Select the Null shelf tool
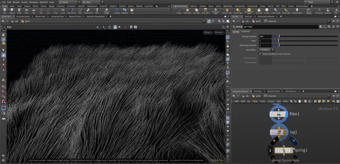 [41, 11]
